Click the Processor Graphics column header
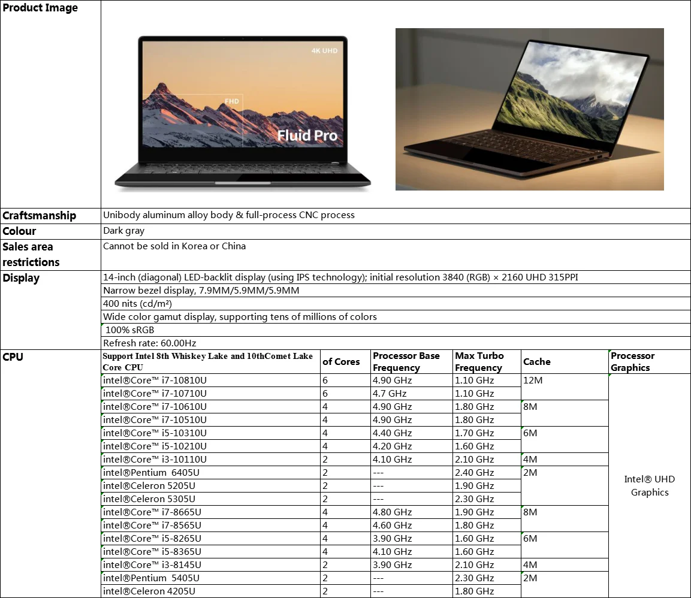The image size is (691, 598). coord(650,362)
